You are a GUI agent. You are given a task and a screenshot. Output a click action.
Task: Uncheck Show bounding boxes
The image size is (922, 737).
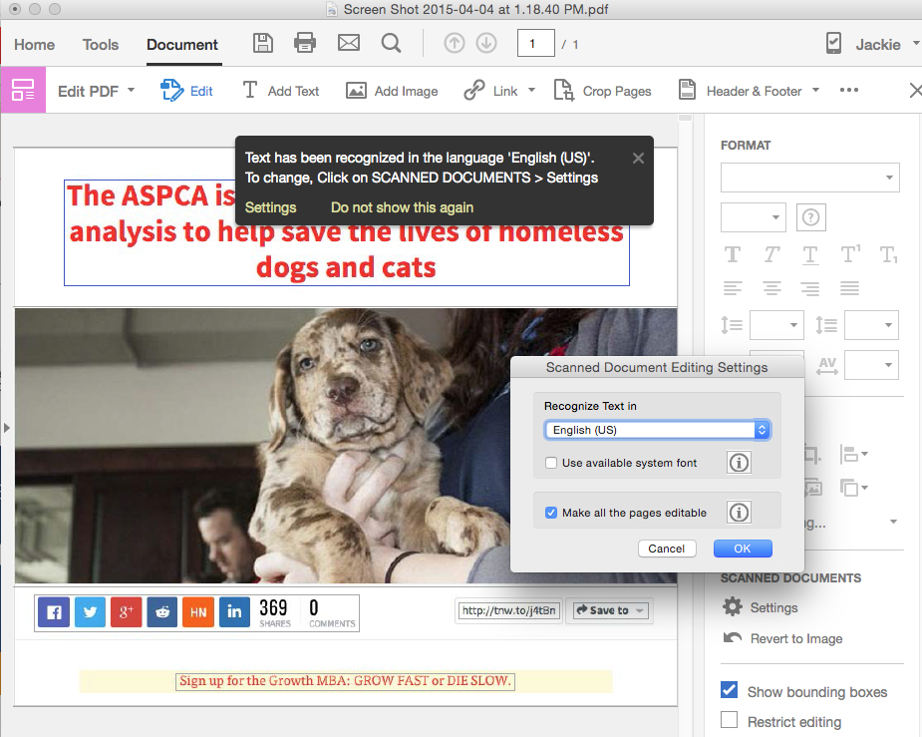click(730, 689)
